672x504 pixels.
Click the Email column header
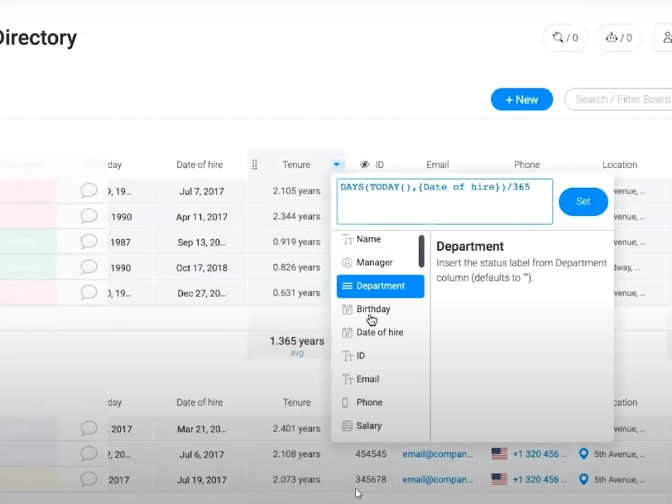click(x=437, y=165)
